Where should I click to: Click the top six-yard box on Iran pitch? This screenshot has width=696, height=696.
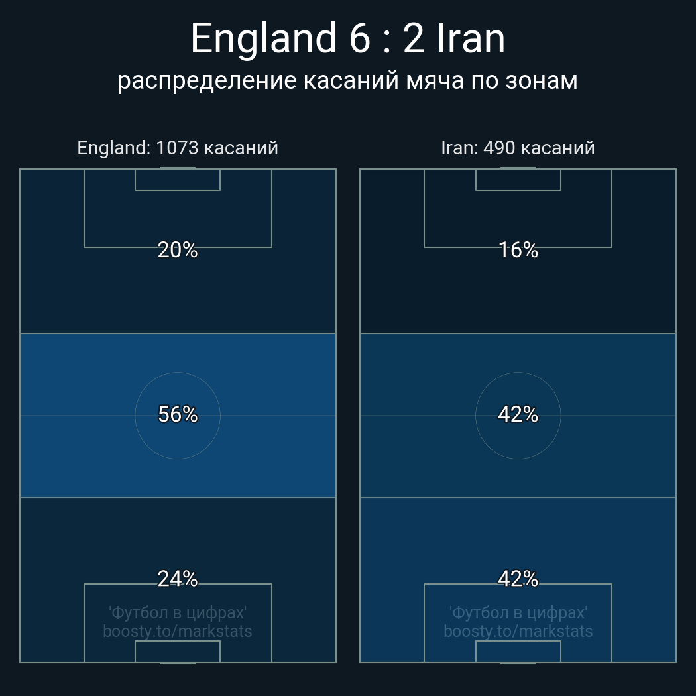click(518, 180)
